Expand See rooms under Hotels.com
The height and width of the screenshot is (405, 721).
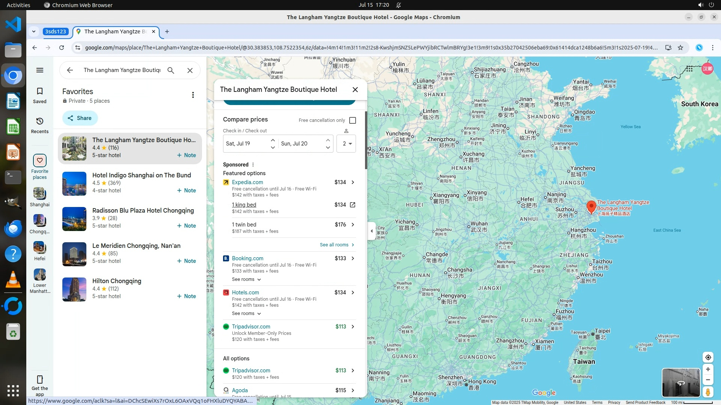(x=246, y=313)
